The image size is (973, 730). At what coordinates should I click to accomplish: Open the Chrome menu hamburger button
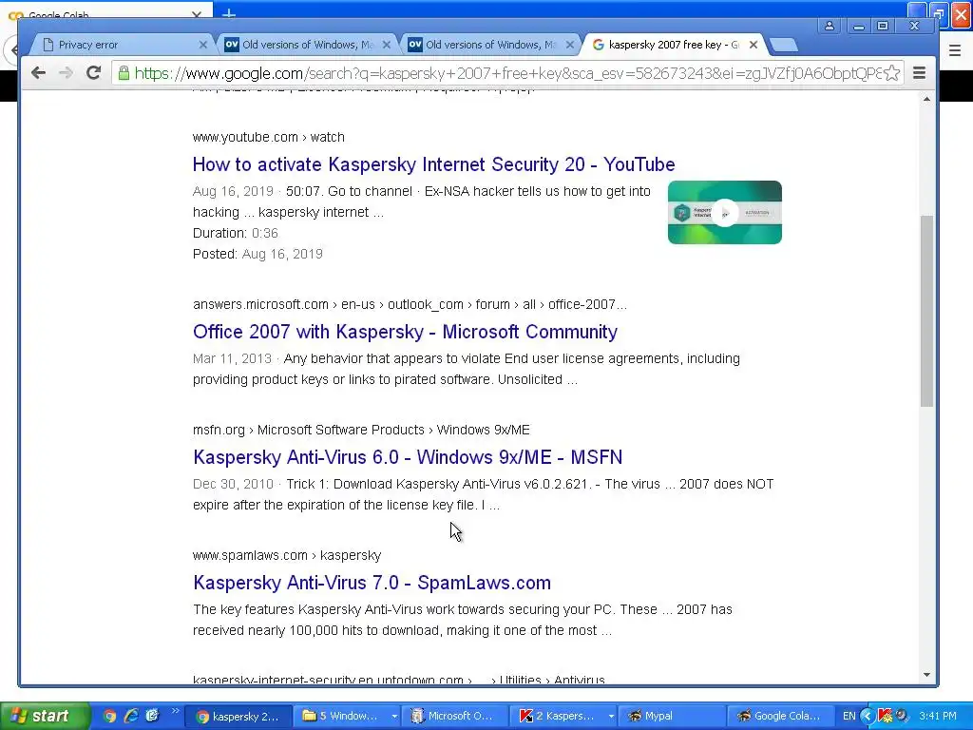tap(920, 73)
